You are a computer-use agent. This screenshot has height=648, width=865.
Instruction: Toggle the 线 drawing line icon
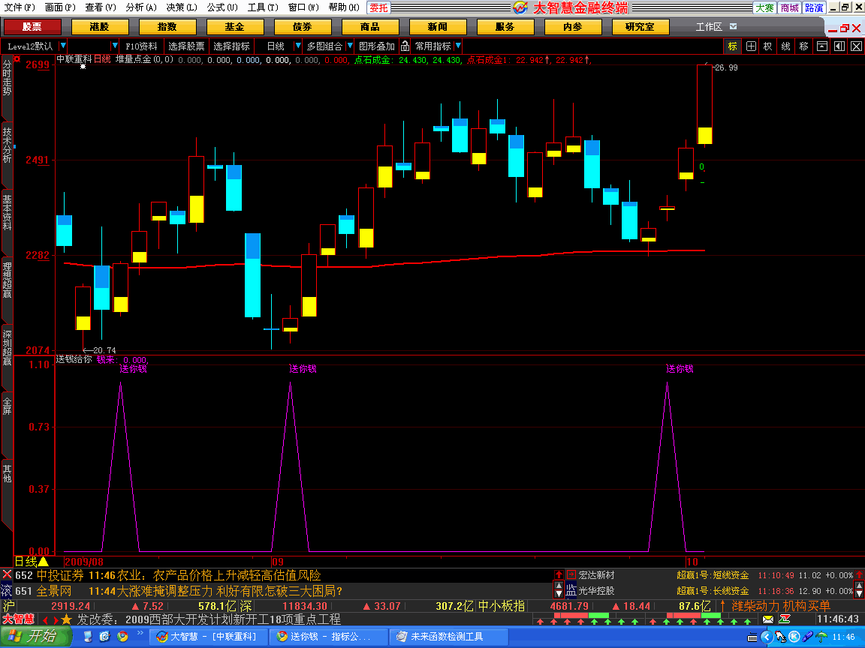click(x=785, y=46)
